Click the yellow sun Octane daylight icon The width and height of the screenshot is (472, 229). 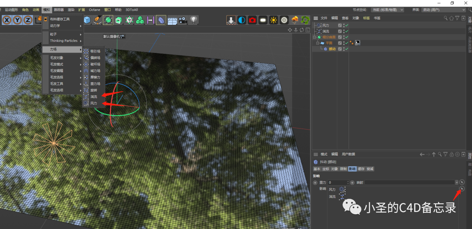[273, 20]
